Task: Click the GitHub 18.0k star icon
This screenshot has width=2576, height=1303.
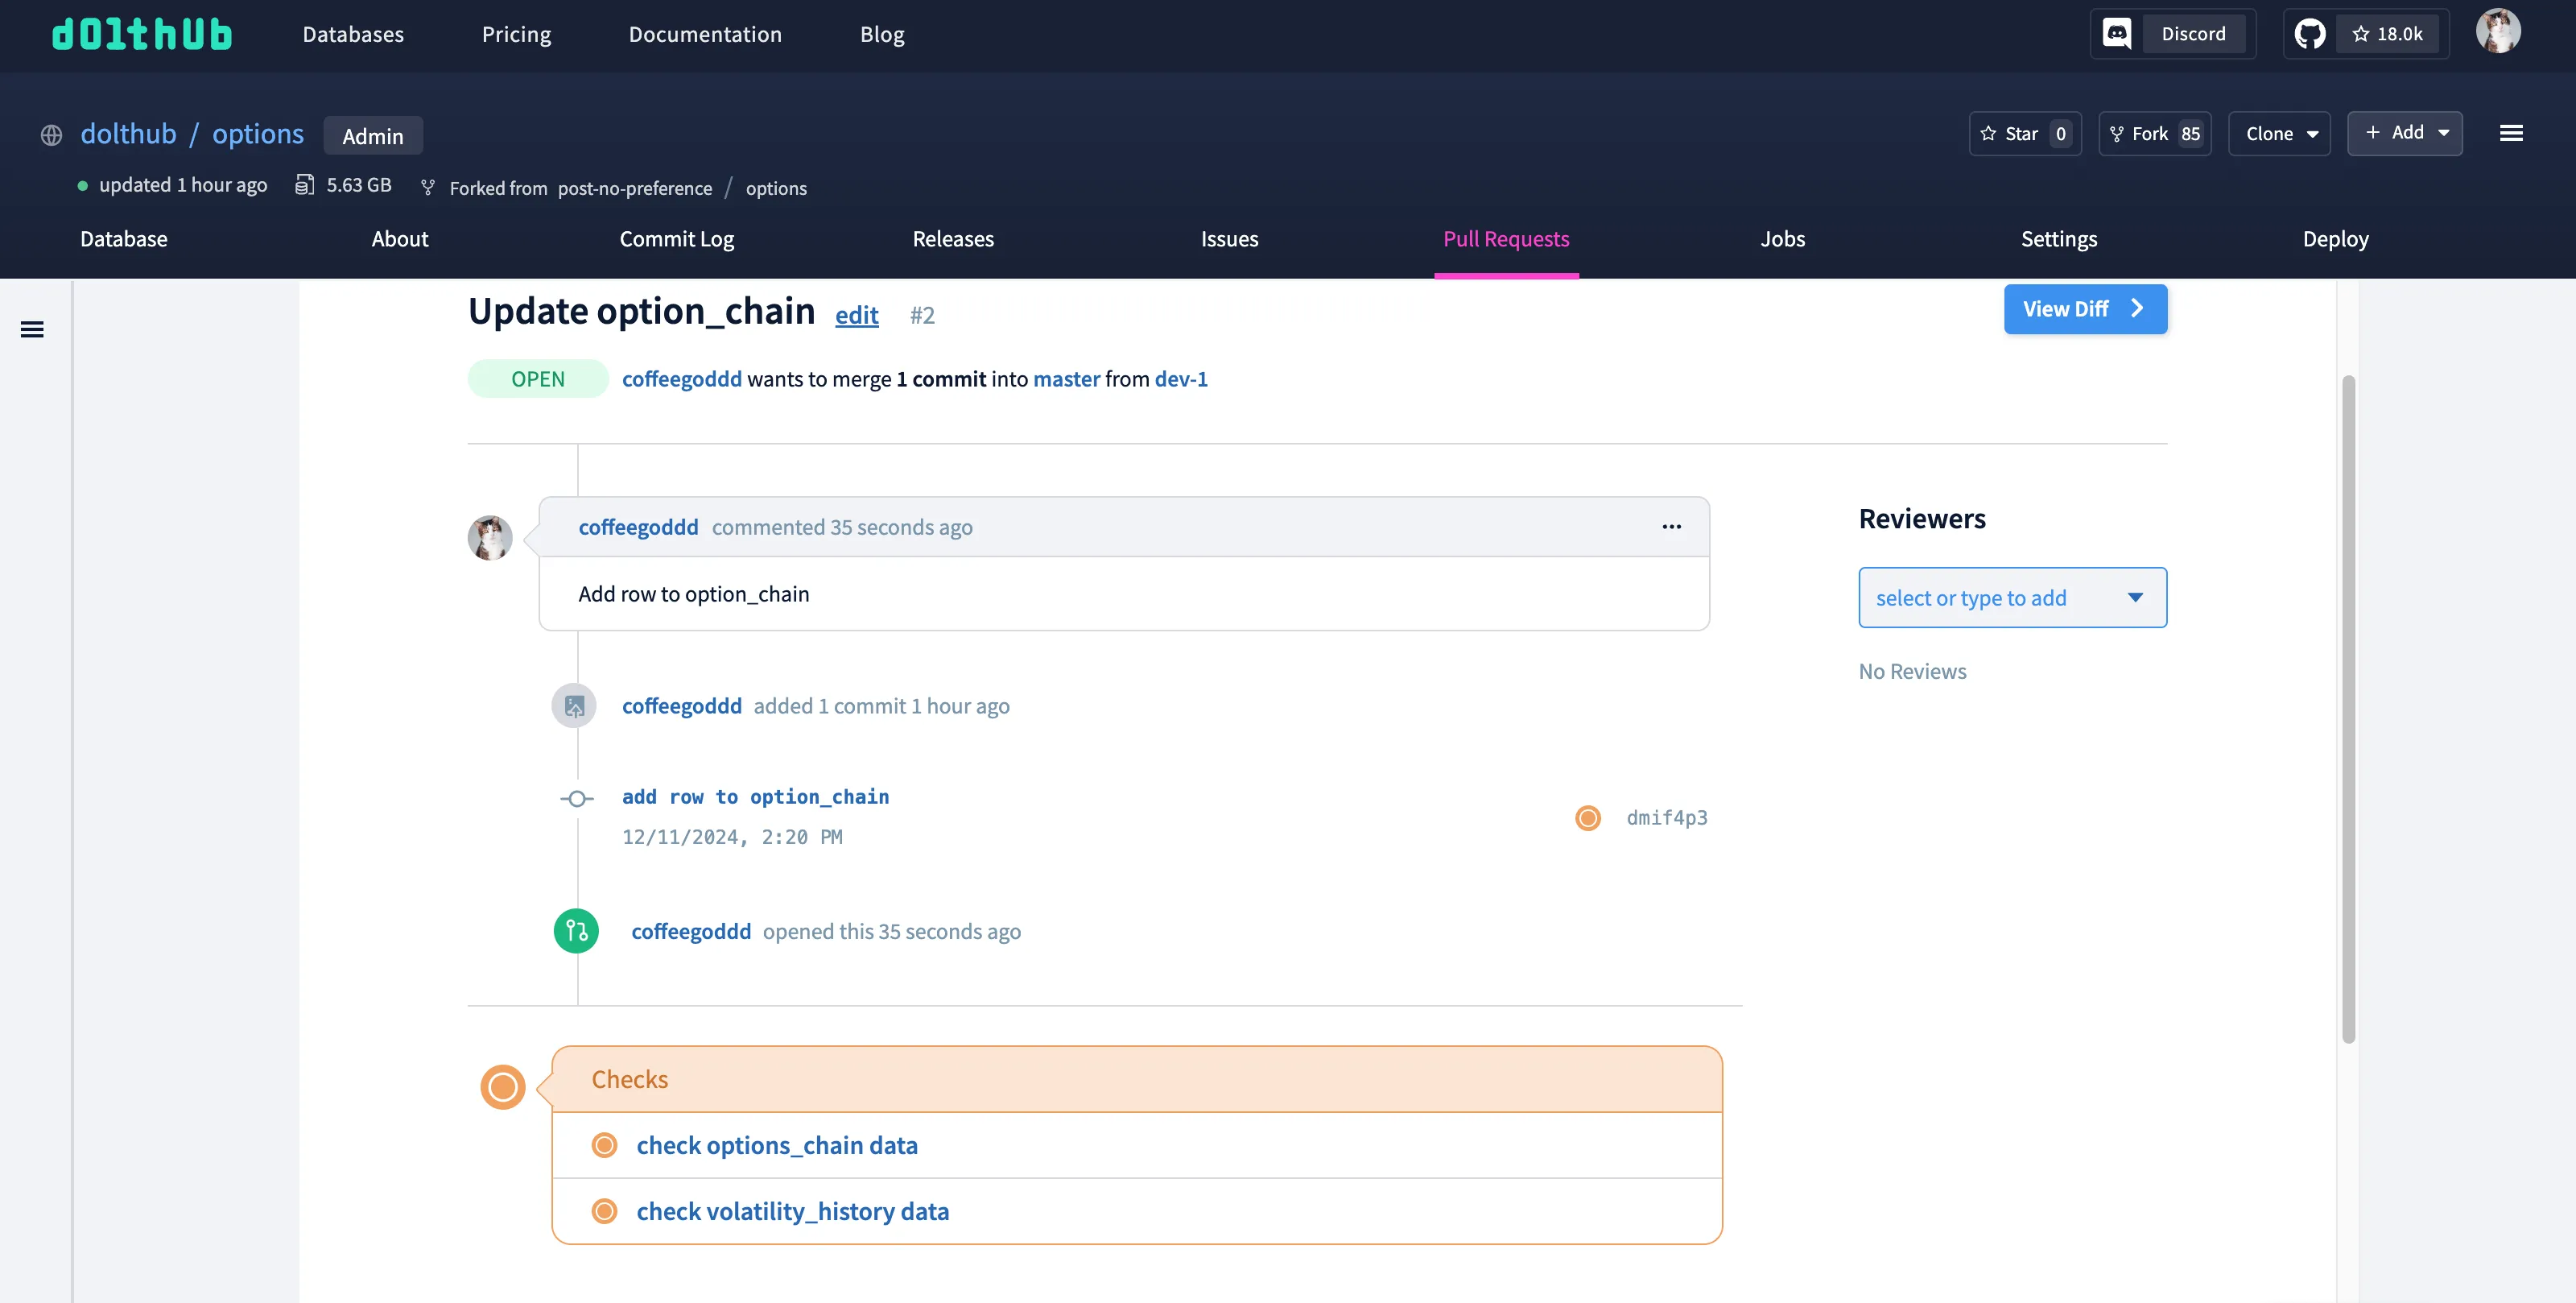Action: 2311,33
